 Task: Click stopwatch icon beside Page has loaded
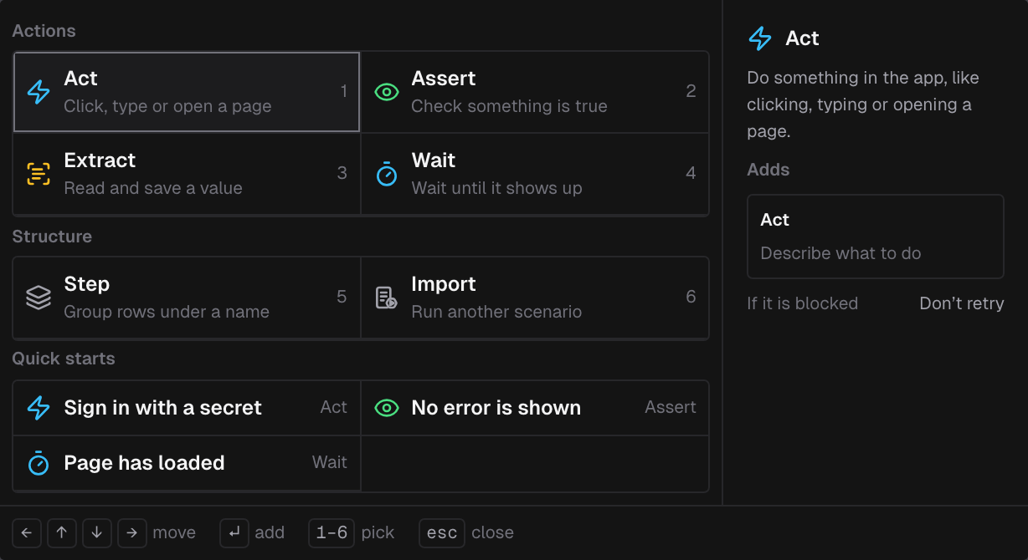pyautogui.click(x=39, y=463)
